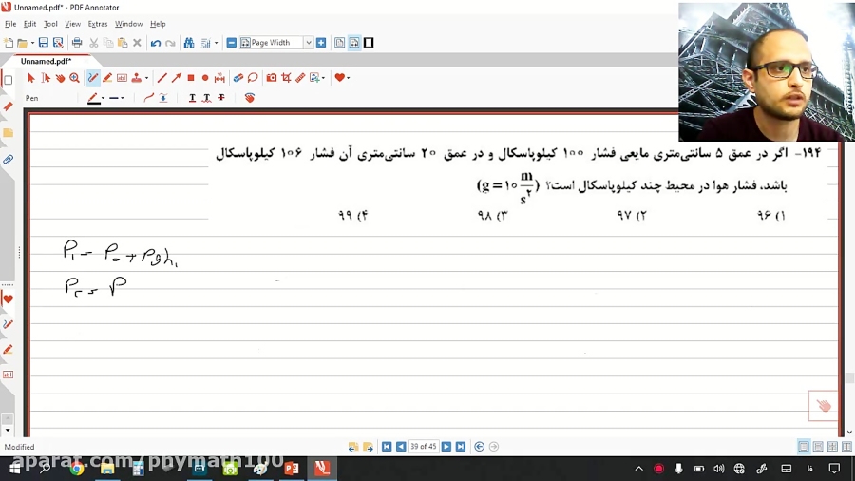Toggle the auto-smooth curve option
855x481 pixels.
(x=148, y=98)
